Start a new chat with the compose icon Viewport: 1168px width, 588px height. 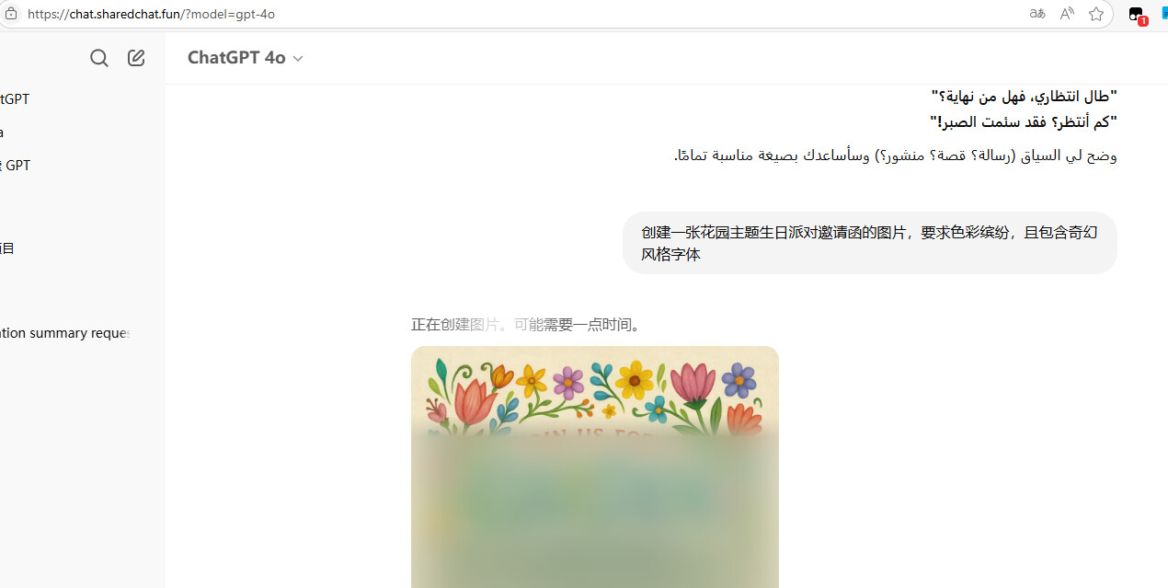coord(136,58)
